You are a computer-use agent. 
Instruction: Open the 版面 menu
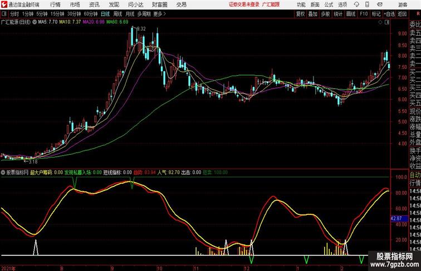[315, 4]
